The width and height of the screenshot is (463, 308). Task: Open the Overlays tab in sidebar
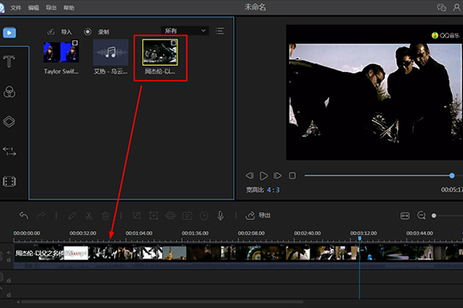click(x=9, y=121)
